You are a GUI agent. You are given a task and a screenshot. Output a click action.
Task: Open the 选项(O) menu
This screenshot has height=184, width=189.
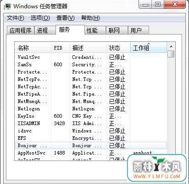40,18
